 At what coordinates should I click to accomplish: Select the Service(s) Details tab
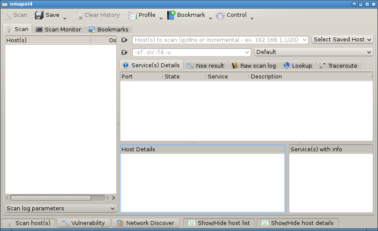pyautogui.click(x=151, y=65)
